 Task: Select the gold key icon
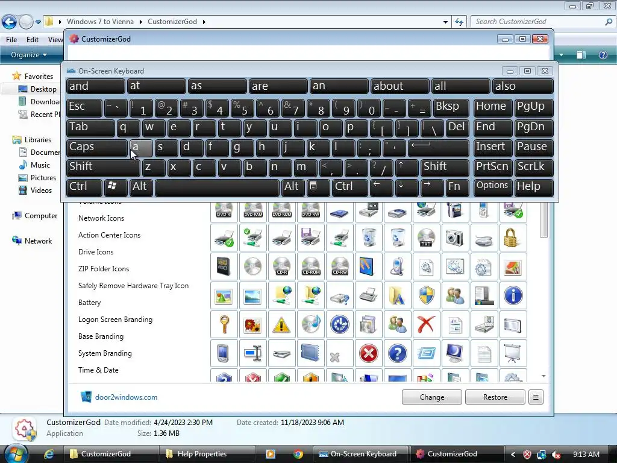224,325
